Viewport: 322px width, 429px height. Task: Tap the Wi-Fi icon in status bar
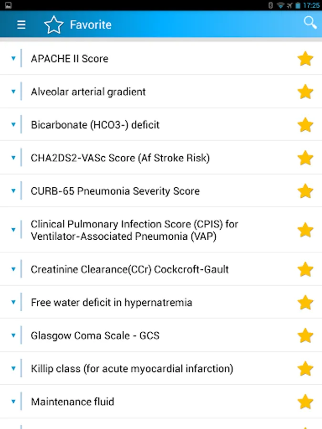pyautogui.click(x=280, y=5)
